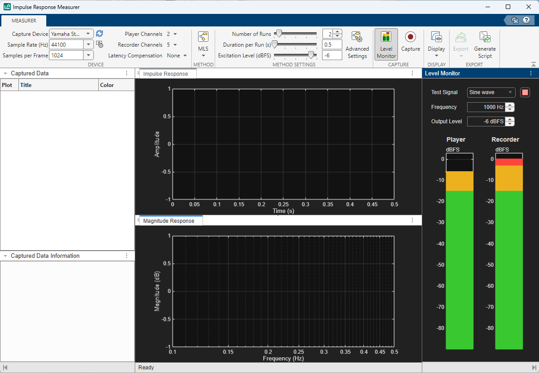Screen dimensions: 539x373
Task: Switch to the Magnitude Response tab
Action: 168,221
